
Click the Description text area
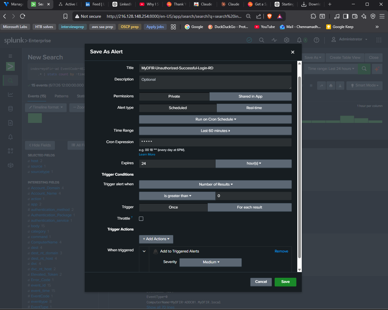click(x=215, y=82)
